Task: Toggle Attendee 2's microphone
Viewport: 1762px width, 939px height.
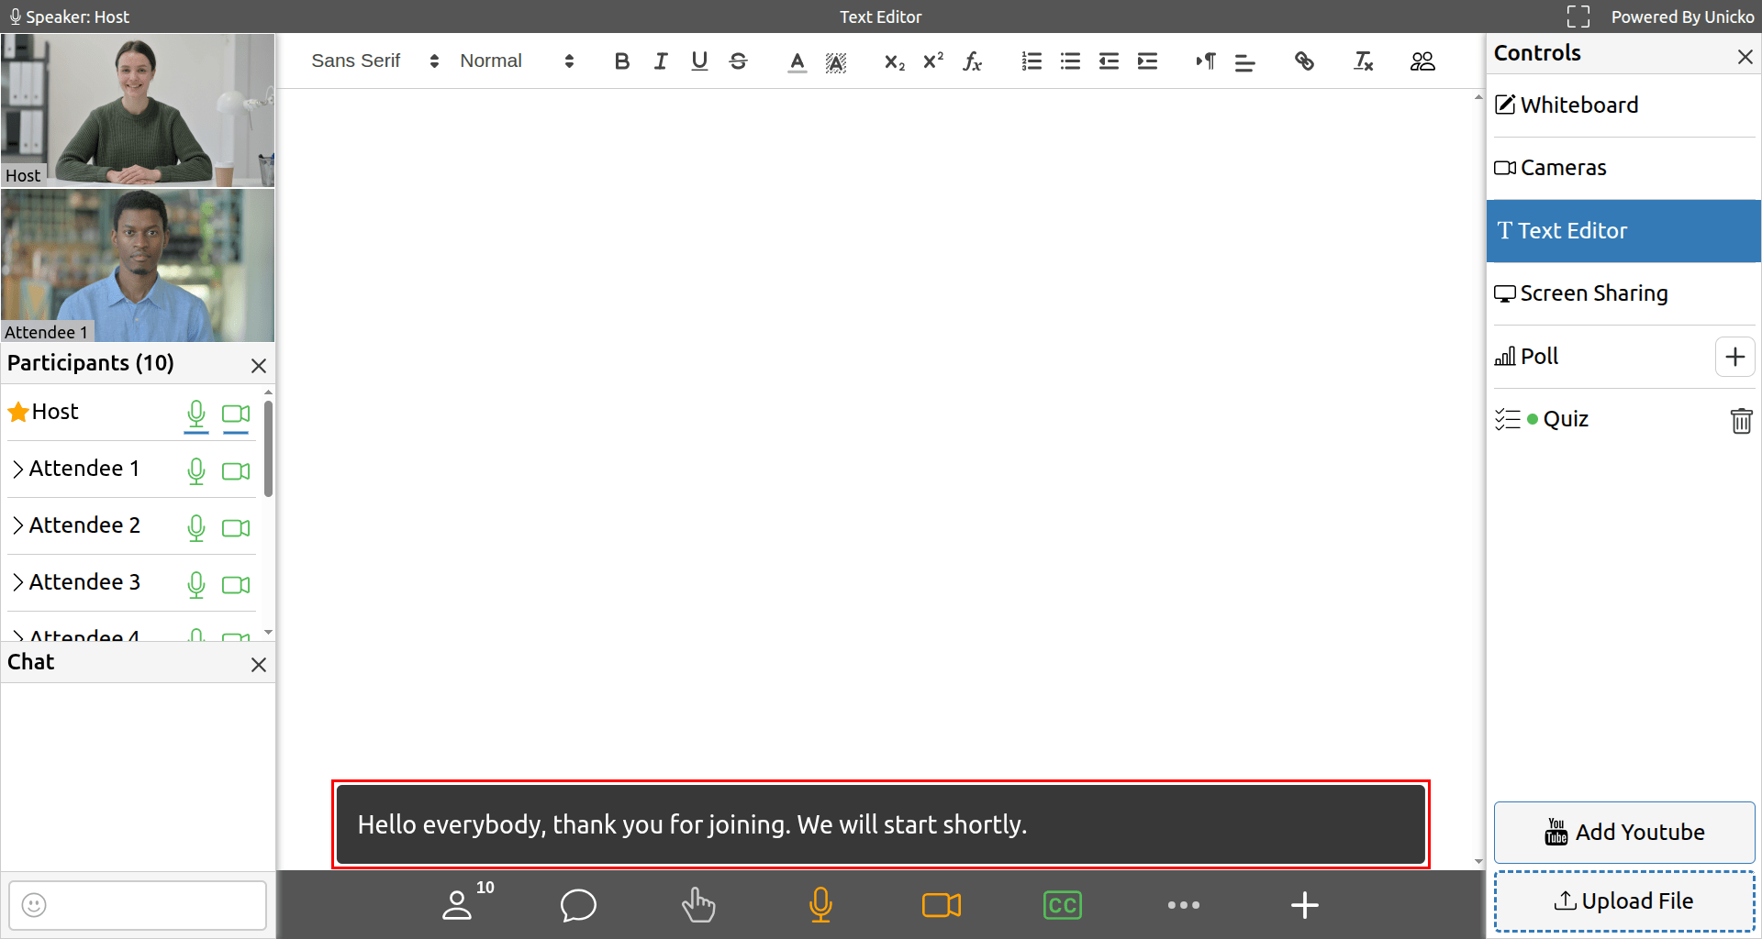Action: point(196,528)
